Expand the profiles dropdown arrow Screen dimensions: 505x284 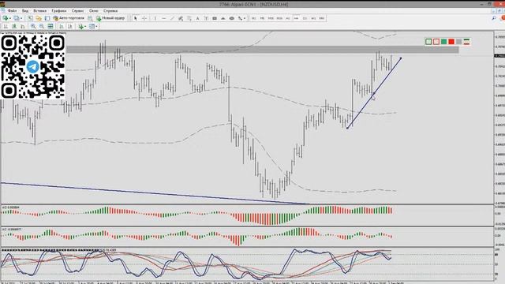[21, 18]
